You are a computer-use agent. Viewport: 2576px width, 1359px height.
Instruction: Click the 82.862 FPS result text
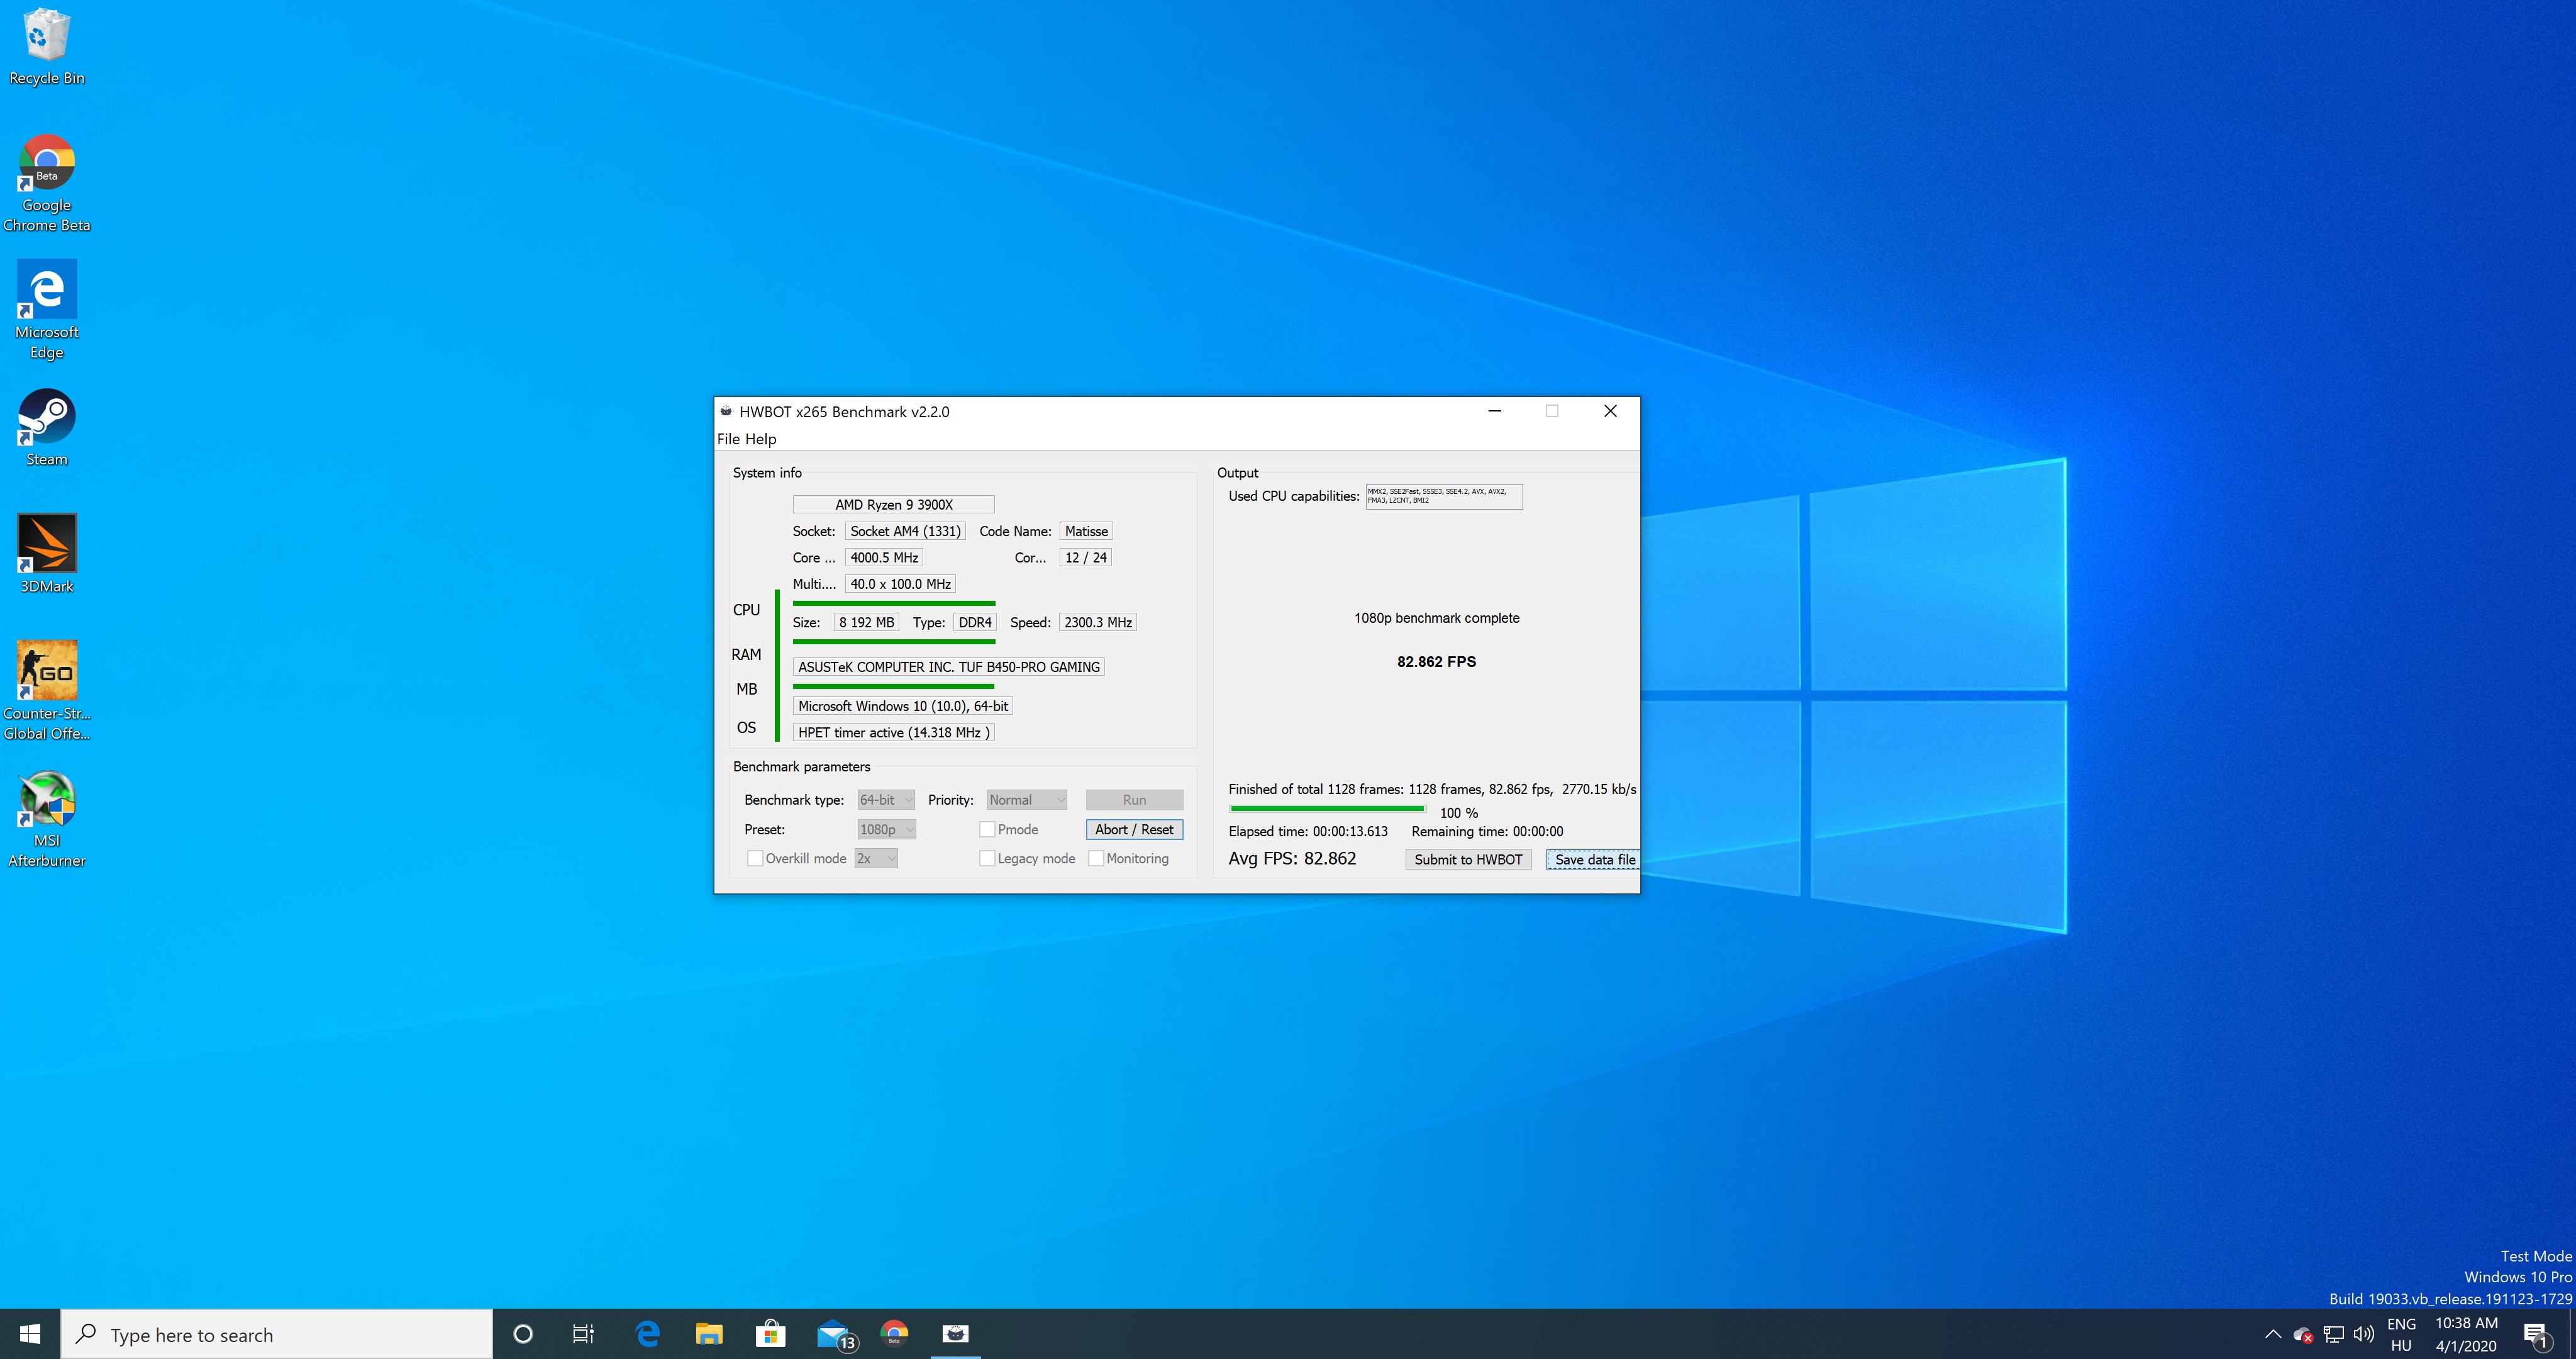(1436, 661)
